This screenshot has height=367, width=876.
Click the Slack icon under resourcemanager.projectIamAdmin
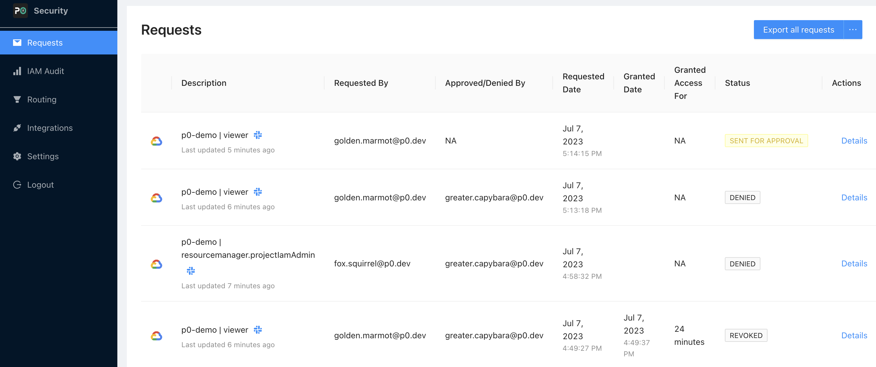191,271
